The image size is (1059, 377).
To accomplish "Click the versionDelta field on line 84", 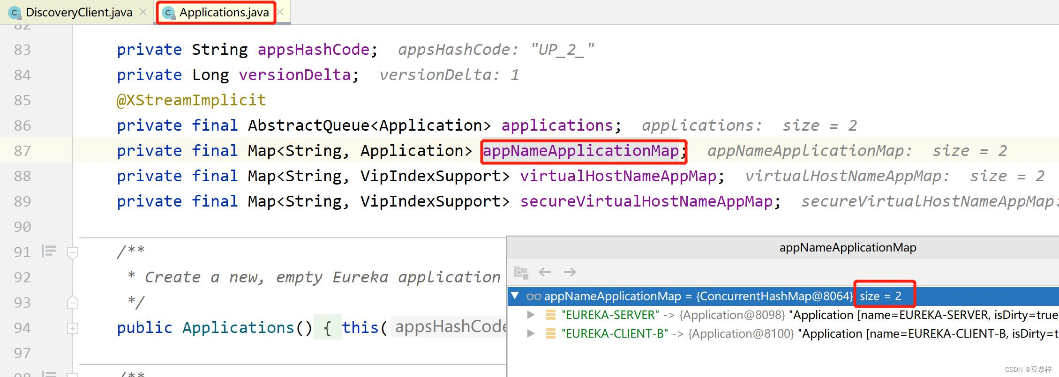I will (x=295, y=75).
